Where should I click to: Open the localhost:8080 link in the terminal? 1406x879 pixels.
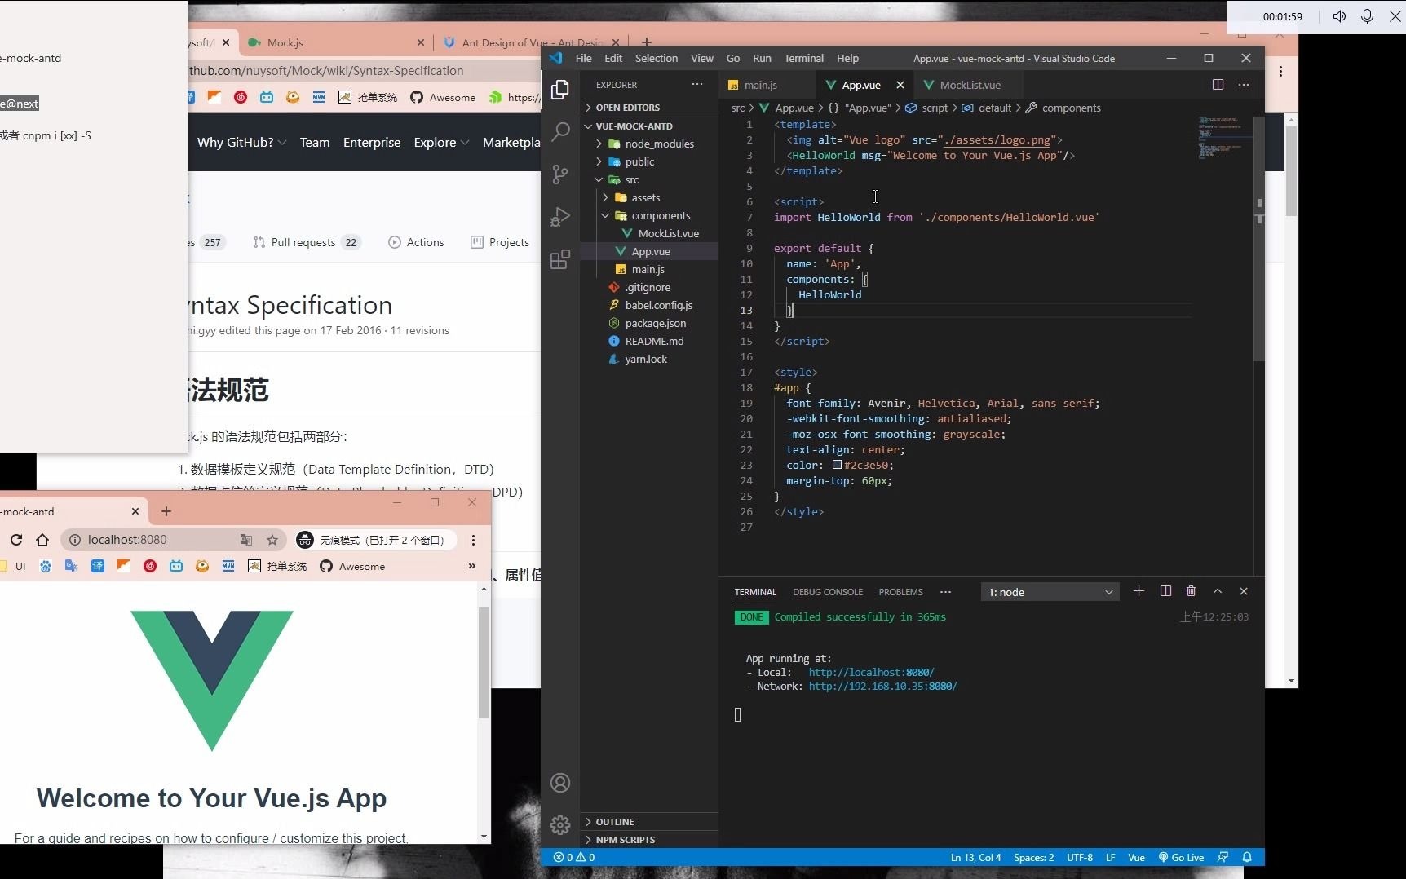[x=869, y=672]
